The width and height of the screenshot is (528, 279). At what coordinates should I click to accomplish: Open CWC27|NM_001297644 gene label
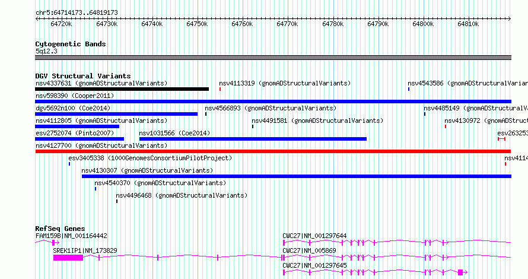click(x=314, y=236)
